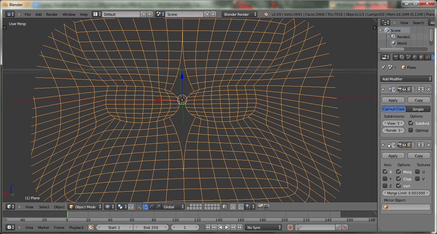Select the Simple subdivision type button

(418, 109)
